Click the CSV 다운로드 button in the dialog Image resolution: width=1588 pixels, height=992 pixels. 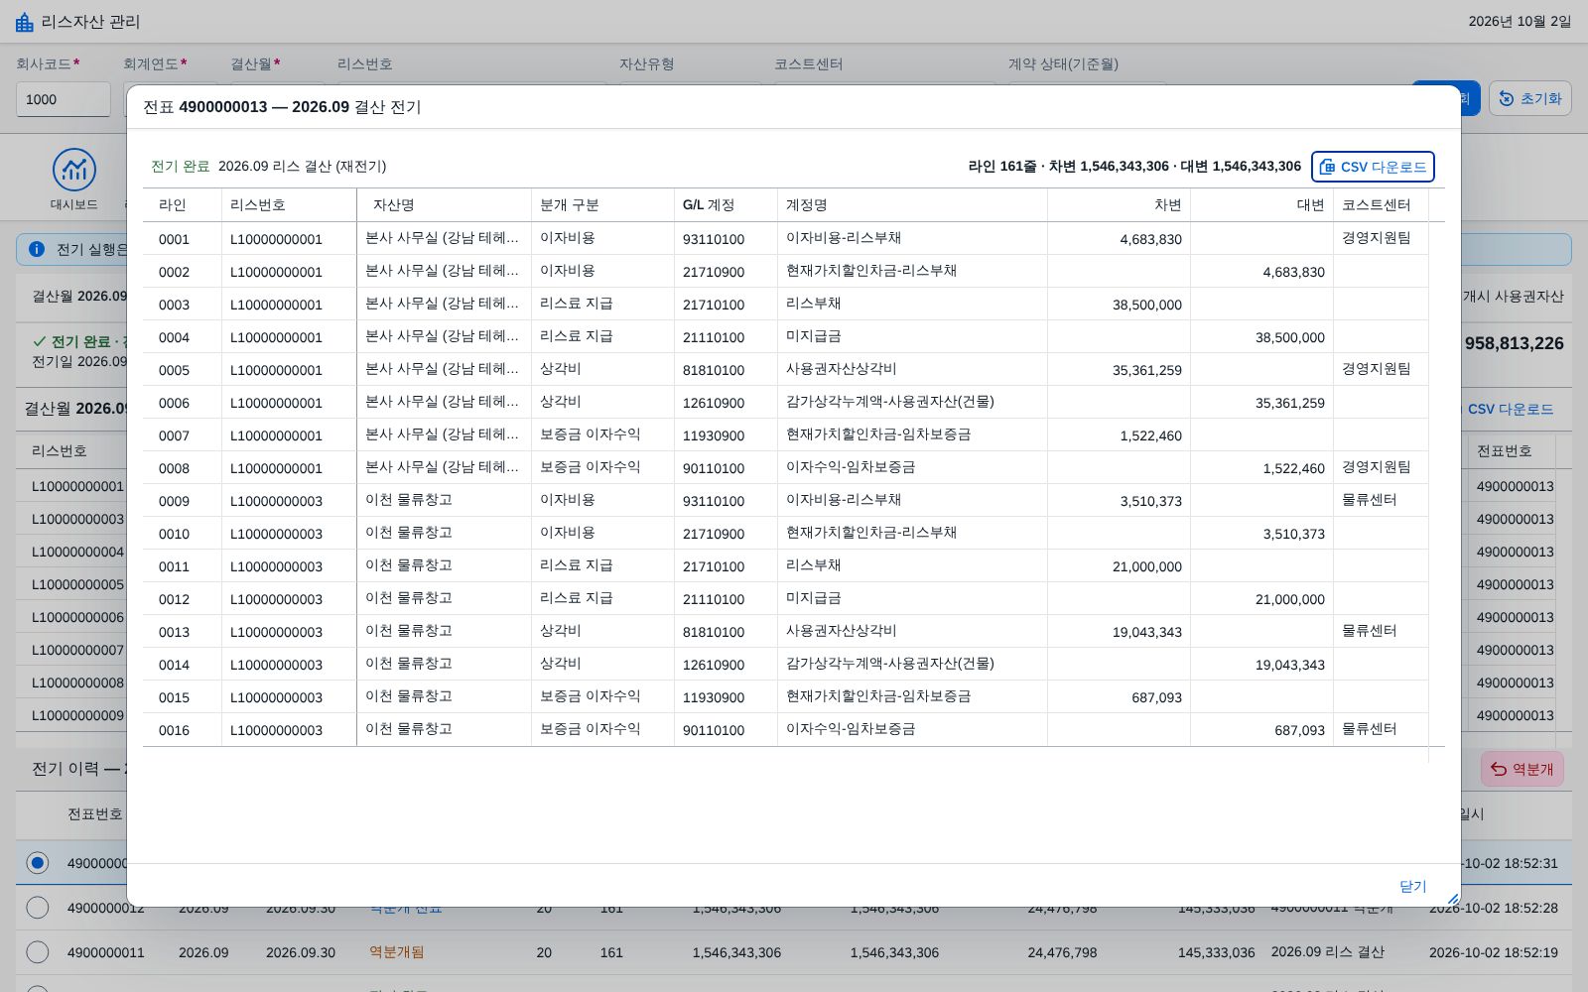point(1373,167)
